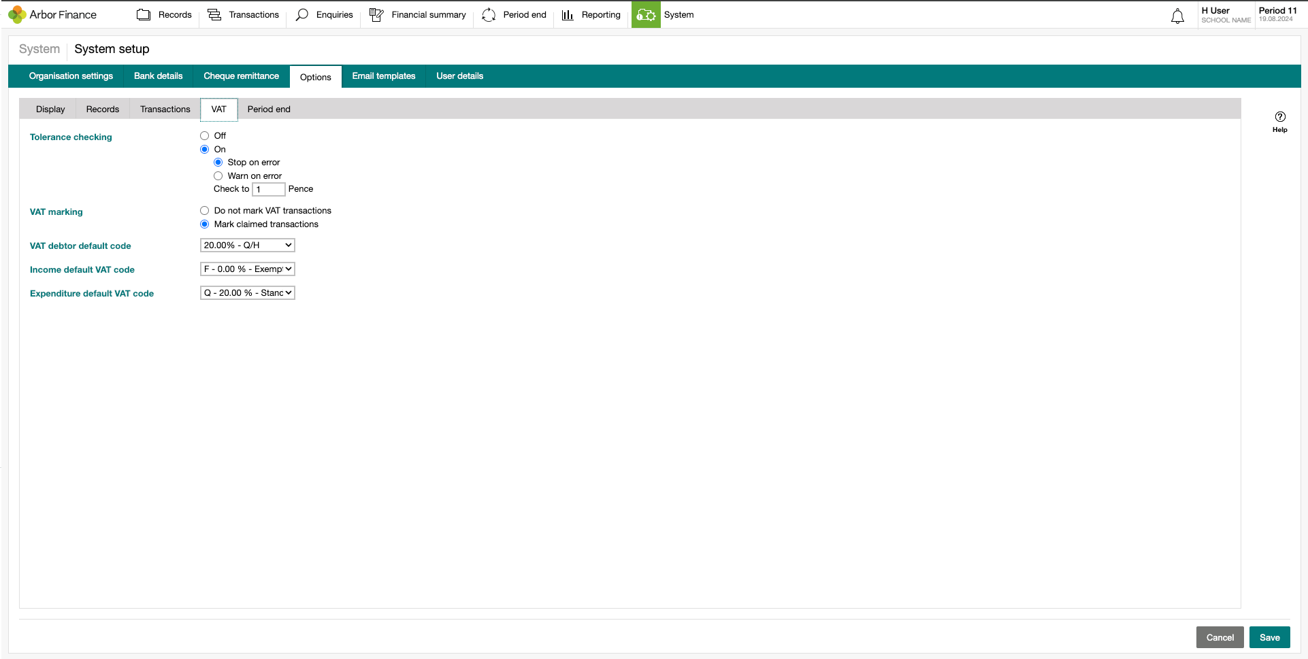1308x659 pixels.
Task: Open Period end via its cycle icon
Action: click(x=489, y=14)
